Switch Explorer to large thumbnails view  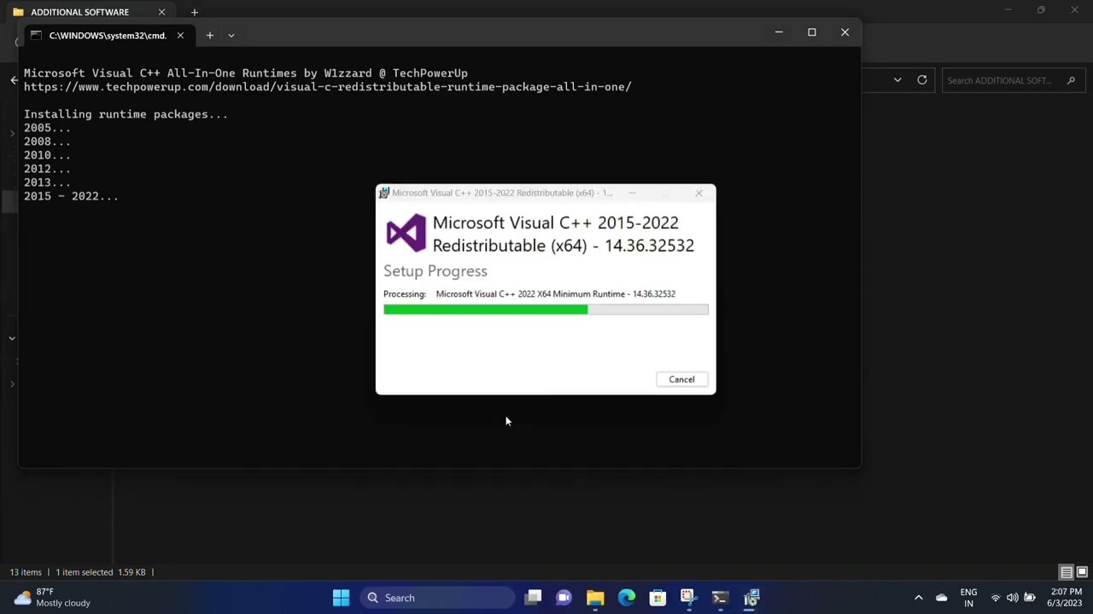(1082, 572)
